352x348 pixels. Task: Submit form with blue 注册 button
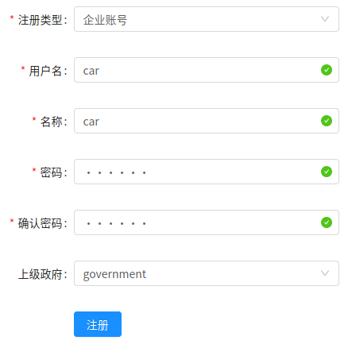tap(98, 324)
